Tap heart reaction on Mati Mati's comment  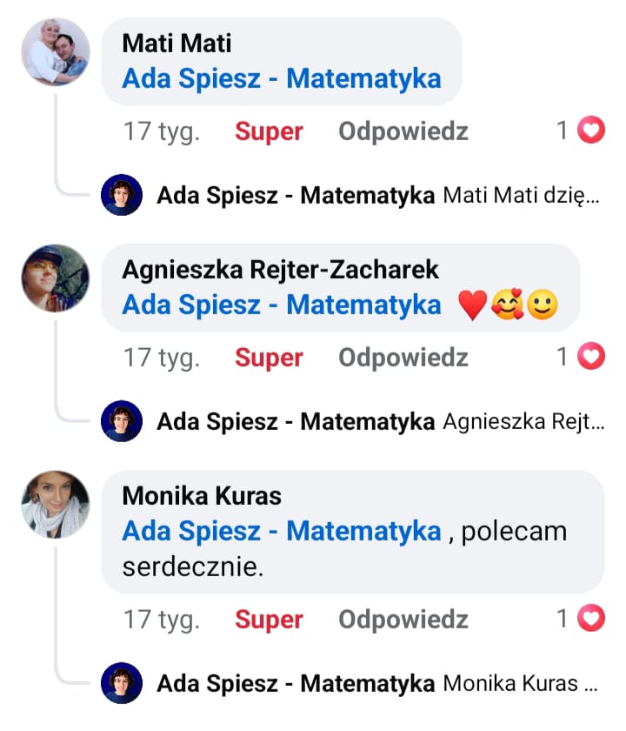pos(591,130)
